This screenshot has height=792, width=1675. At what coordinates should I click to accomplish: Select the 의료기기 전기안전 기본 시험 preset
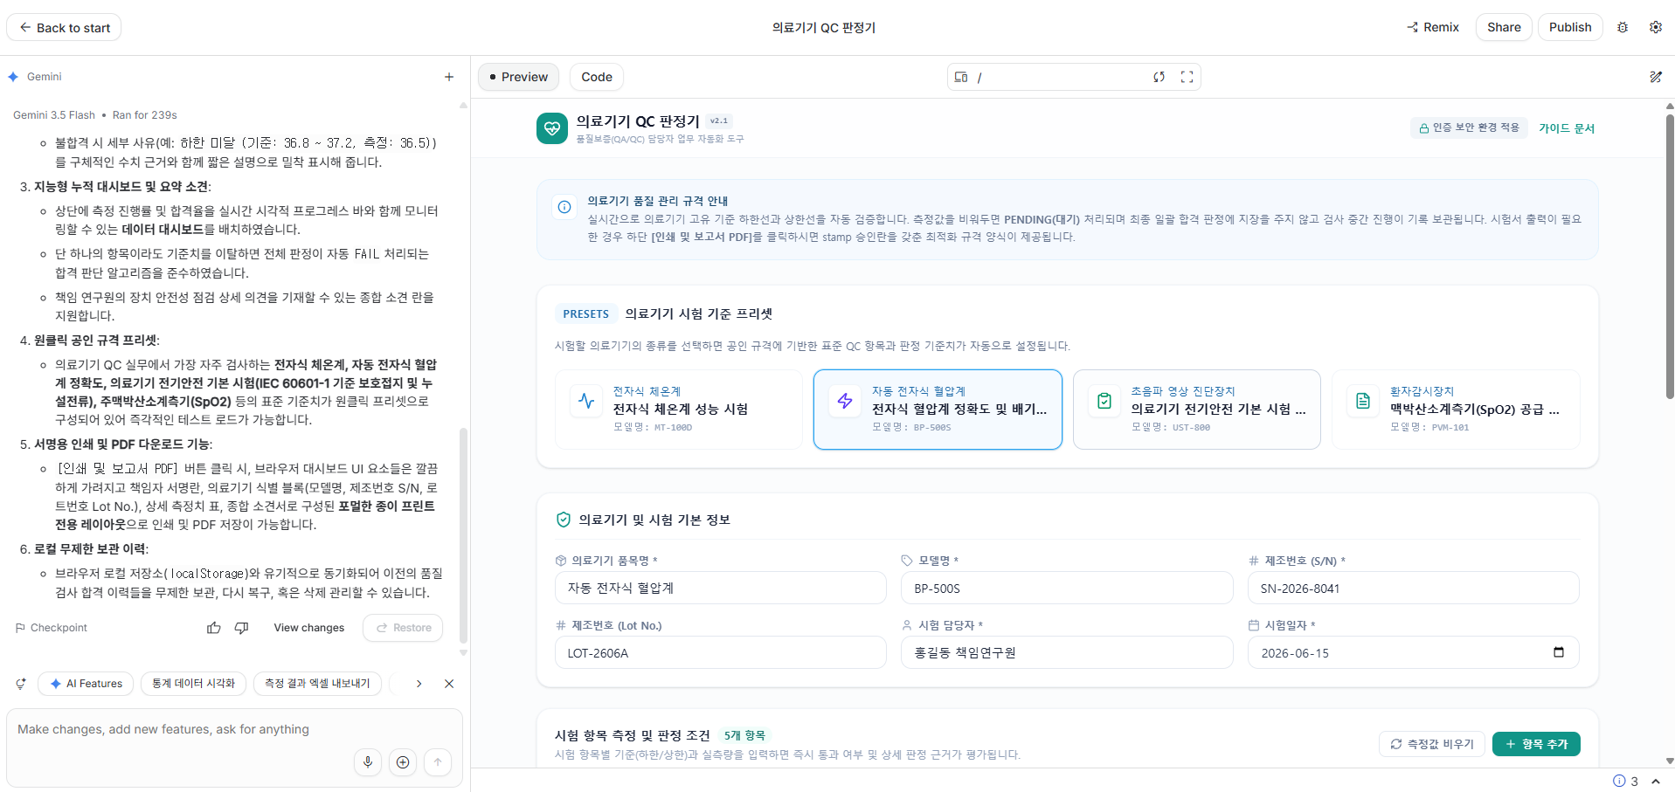coord(1196,410)
